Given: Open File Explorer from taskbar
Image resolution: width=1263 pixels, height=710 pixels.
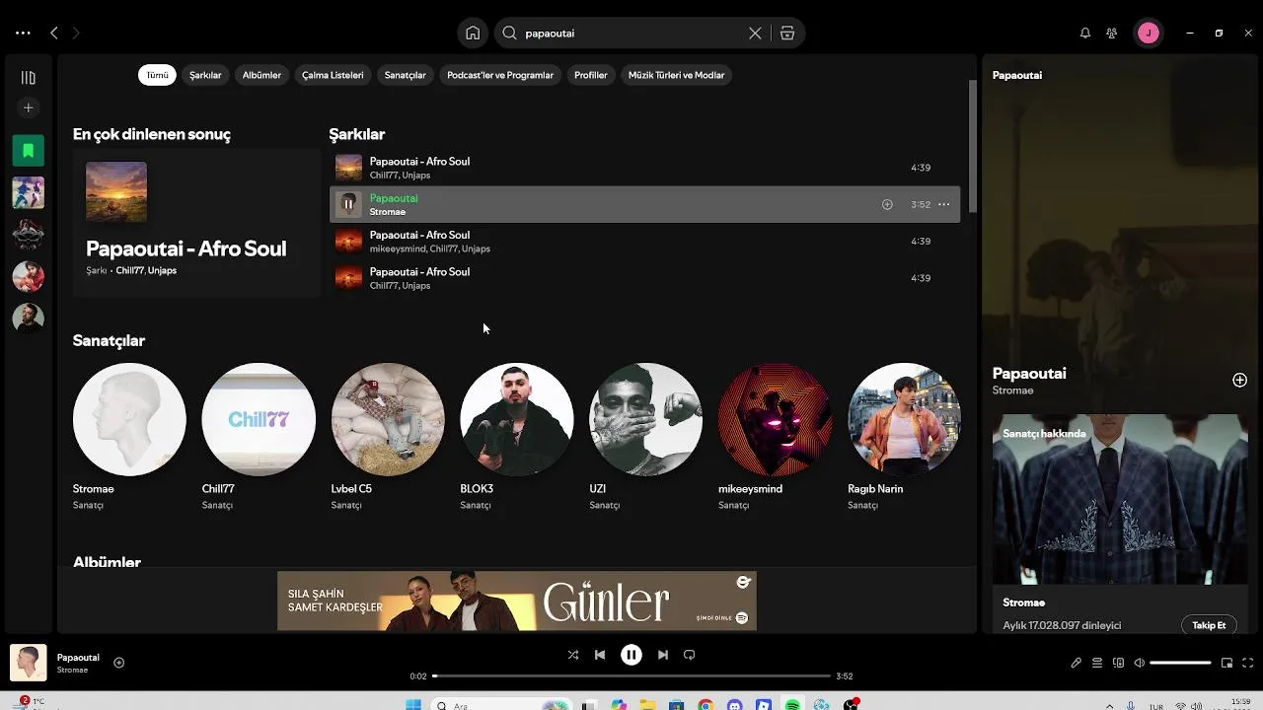Looking at the screenshot, I should tap(647, 705).
